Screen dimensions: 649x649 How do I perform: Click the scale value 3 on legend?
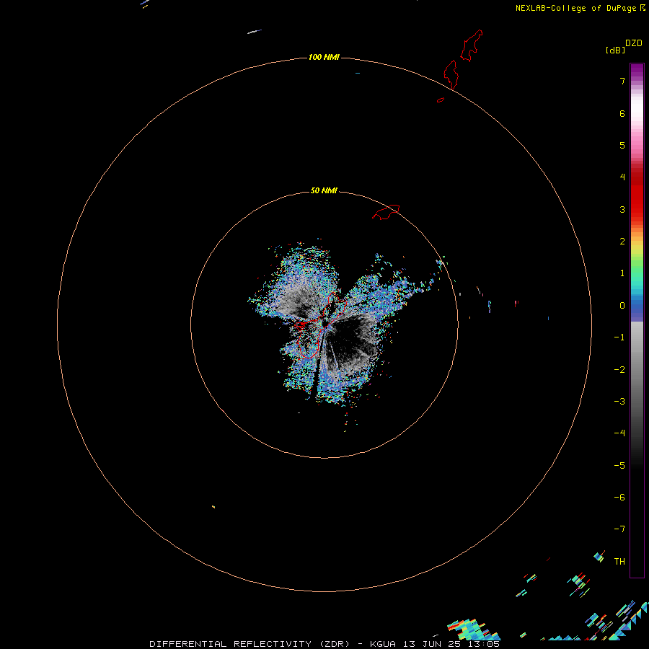pos(622,209)
